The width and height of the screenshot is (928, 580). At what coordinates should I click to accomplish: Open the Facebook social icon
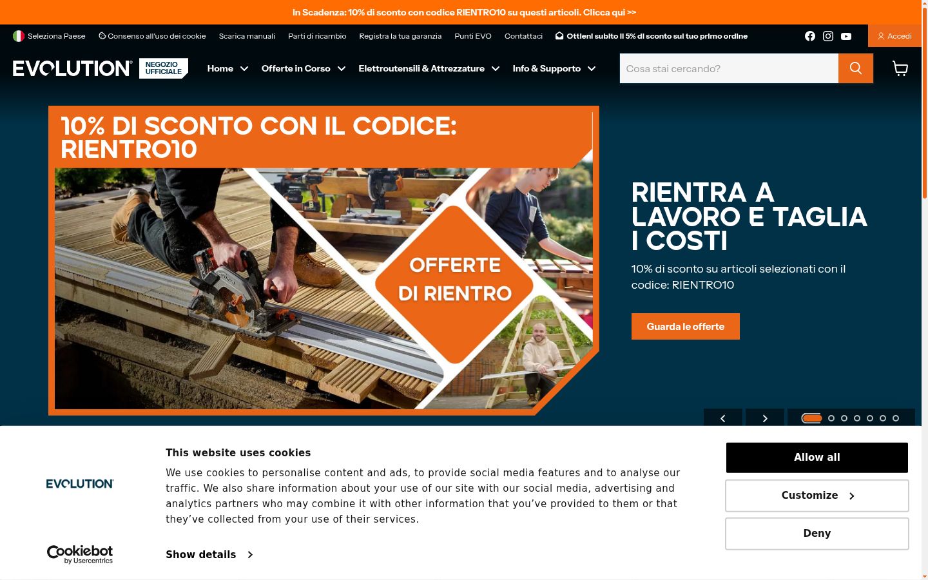pos(810,36)
